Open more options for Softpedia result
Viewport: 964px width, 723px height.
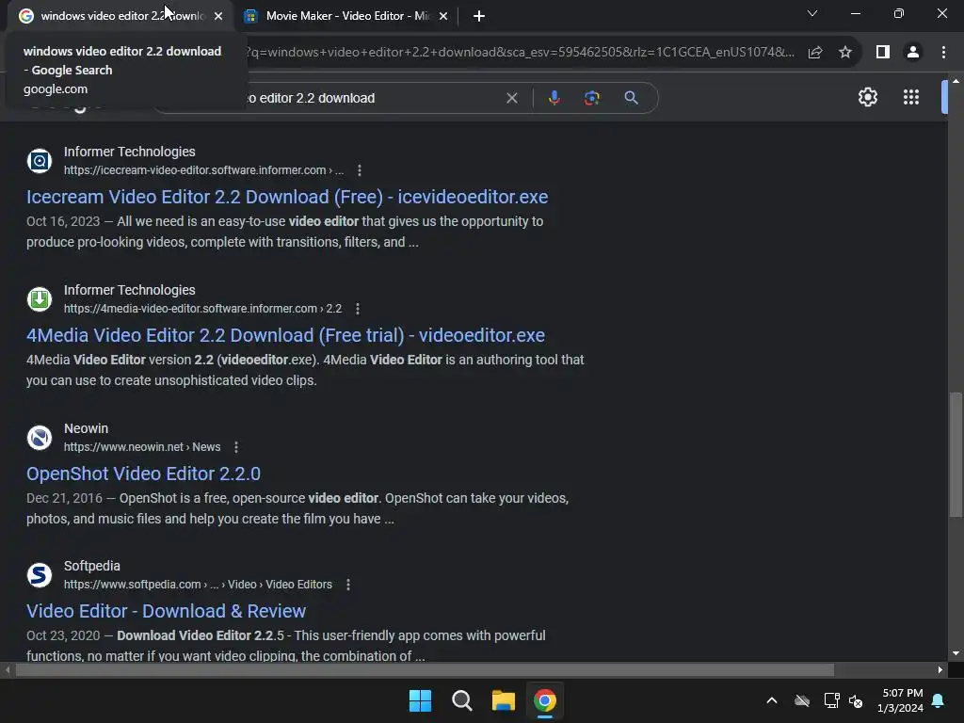coord(348,585)
